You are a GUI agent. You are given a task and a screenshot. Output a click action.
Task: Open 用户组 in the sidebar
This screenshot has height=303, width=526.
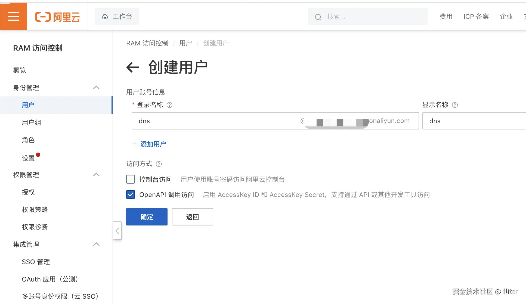tap(32, 123)
